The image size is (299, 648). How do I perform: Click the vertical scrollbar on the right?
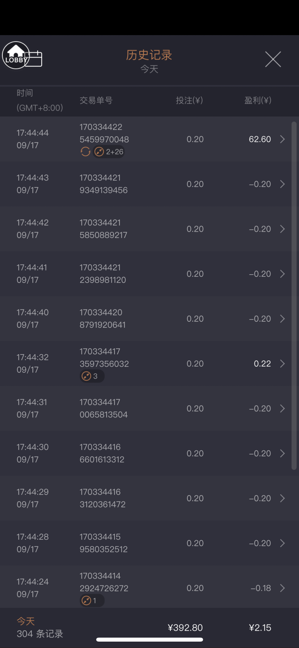[x=294, y=295]
